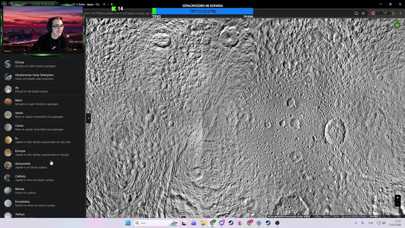Zoom out the map with minus button
Viewport: 405px width, 228px height.
(398, 204)
